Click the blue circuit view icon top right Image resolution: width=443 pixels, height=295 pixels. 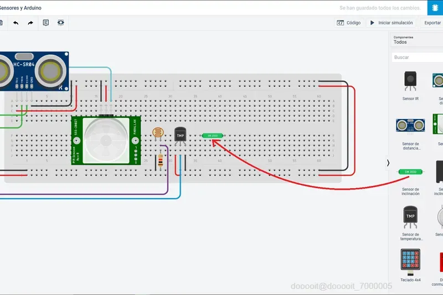(x=435, y=8)
